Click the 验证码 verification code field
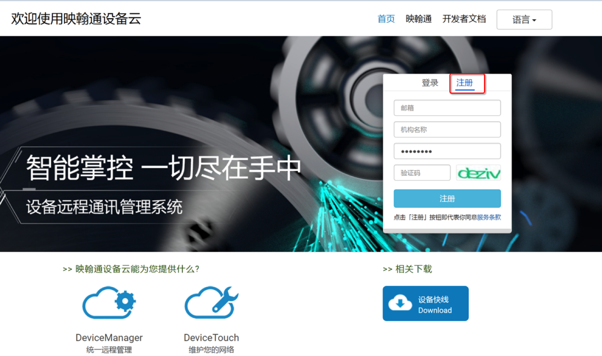 (x=422, y=172)
